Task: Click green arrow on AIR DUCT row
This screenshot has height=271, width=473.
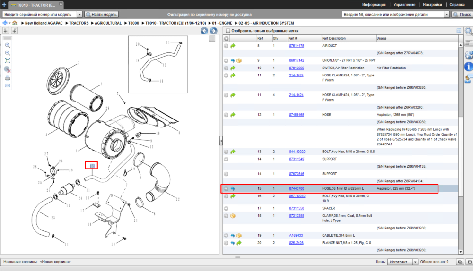Action: click(x=233, y=46)
